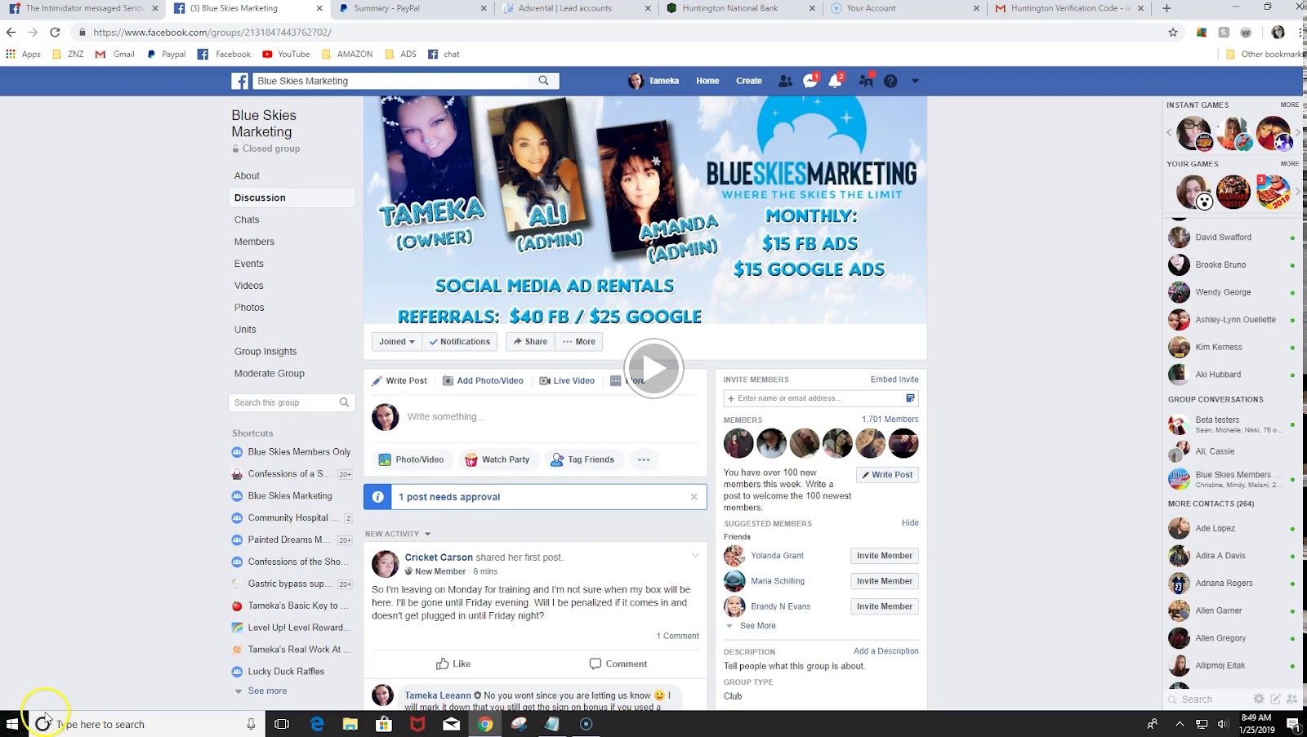Viewport: 1307px width, 737px height.
Task: Click Write Post button in members box
Action: point(887,475)
